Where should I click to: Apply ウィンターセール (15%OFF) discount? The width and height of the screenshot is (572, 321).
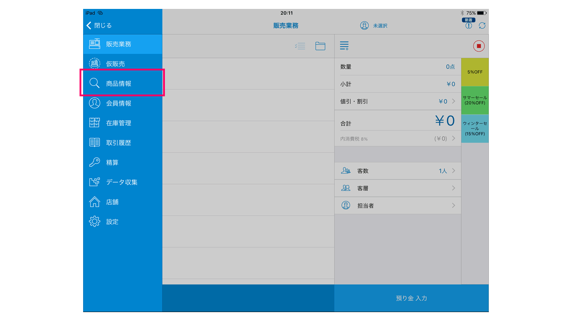pos(475,128)
